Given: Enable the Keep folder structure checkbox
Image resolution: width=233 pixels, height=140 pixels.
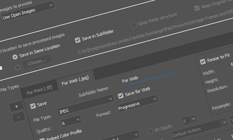Looking at the screenshot, I should coord(134,25).
